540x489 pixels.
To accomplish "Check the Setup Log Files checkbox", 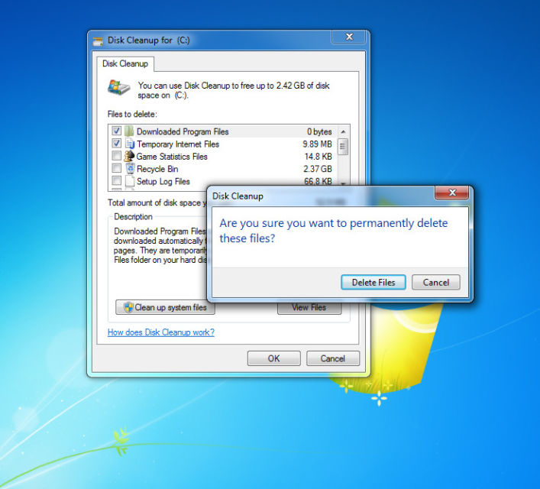I will [116, 180].
